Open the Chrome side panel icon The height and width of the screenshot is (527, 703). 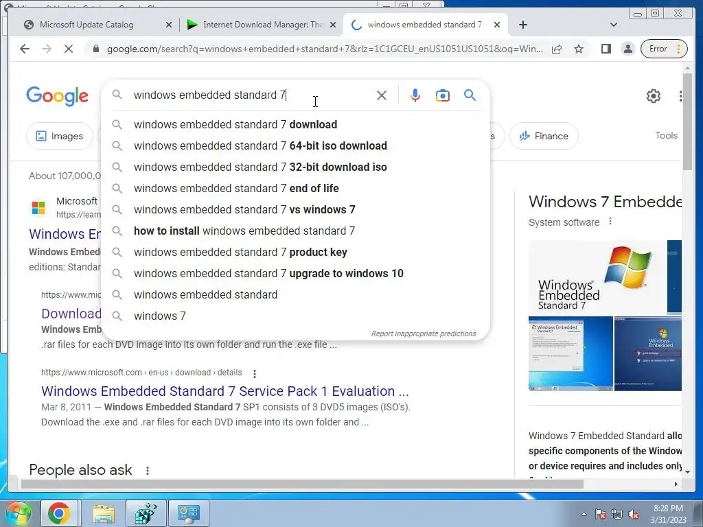click(606, 49)
